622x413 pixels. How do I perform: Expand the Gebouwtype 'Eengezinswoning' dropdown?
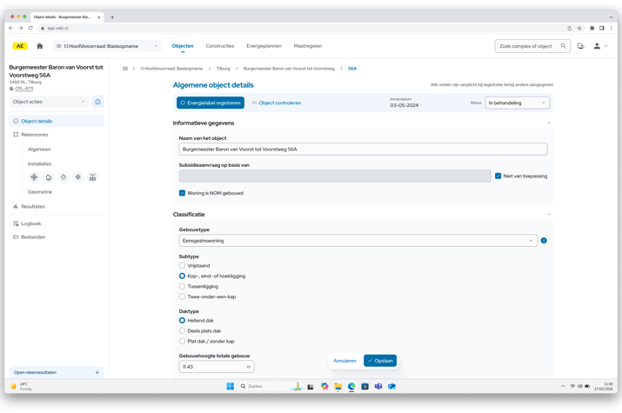pyautogui.click(x=358, y=241)
